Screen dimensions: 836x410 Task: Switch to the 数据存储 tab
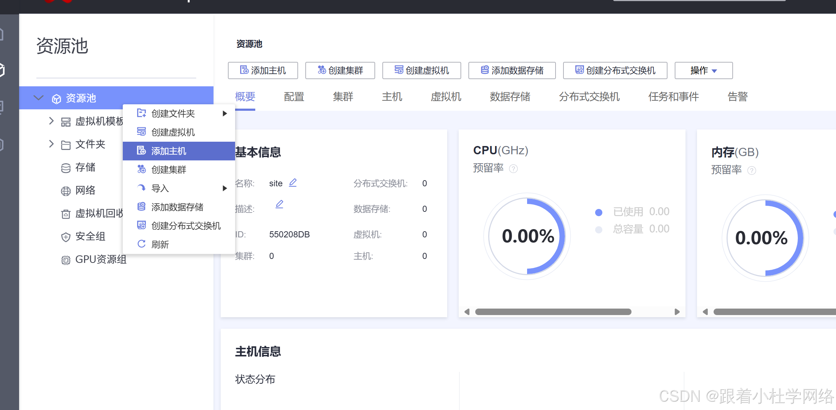[510, 97]
